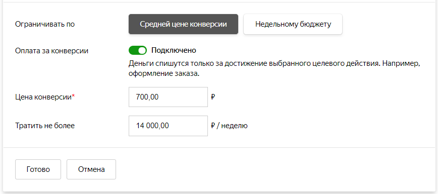The width and height of the screenshot is (438, 194).
Task: Click the red required asterisk
Action: click(74, 96)
